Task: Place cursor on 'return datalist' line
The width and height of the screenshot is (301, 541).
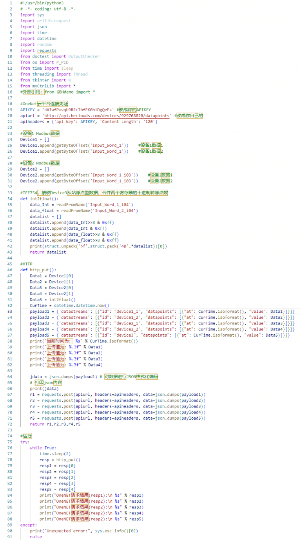Action: [x=48, y=252]
